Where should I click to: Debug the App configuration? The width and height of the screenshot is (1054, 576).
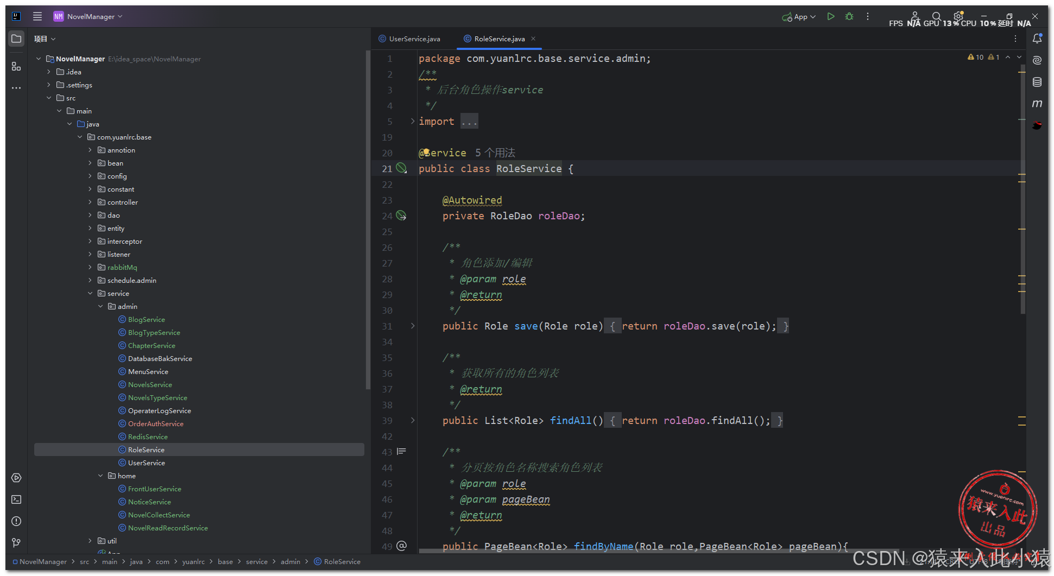coord(849,16)
